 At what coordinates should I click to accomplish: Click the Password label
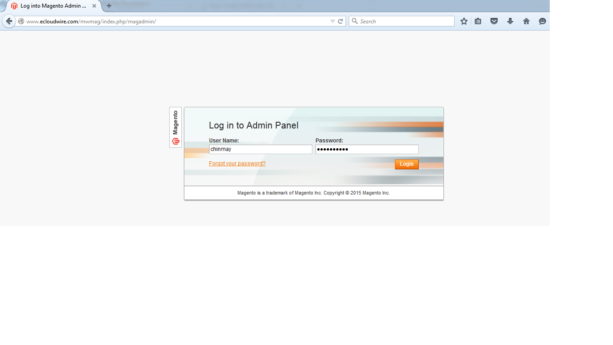click(329, 141)
